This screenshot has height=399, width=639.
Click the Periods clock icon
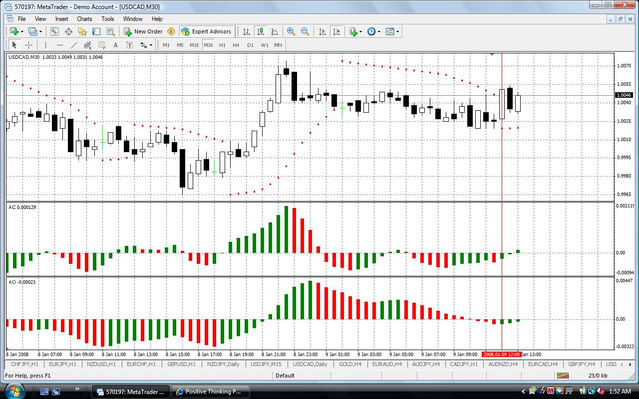371,31
